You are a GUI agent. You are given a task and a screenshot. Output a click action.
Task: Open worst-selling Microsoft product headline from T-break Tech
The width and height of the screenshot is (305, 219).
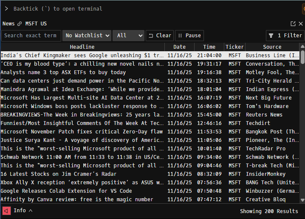pos(82,166)
